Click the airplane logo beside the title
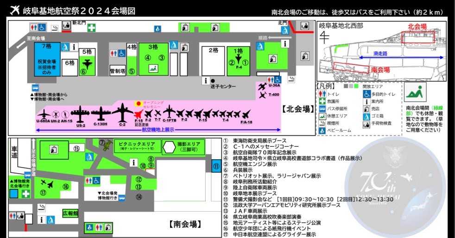The width and height of the screenshot is (455, 238). pos(14,10)
